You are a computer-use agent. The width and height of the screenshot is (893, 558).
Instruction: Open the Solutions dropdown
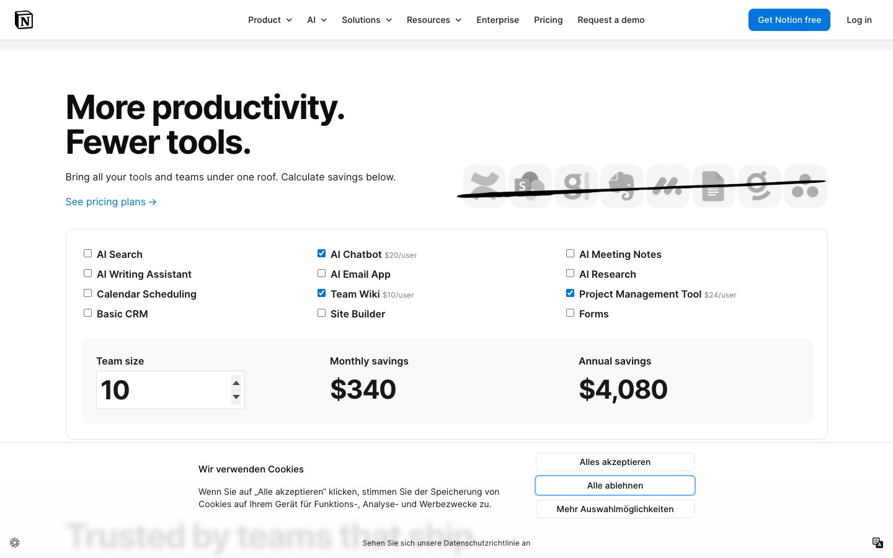[367, 20]
